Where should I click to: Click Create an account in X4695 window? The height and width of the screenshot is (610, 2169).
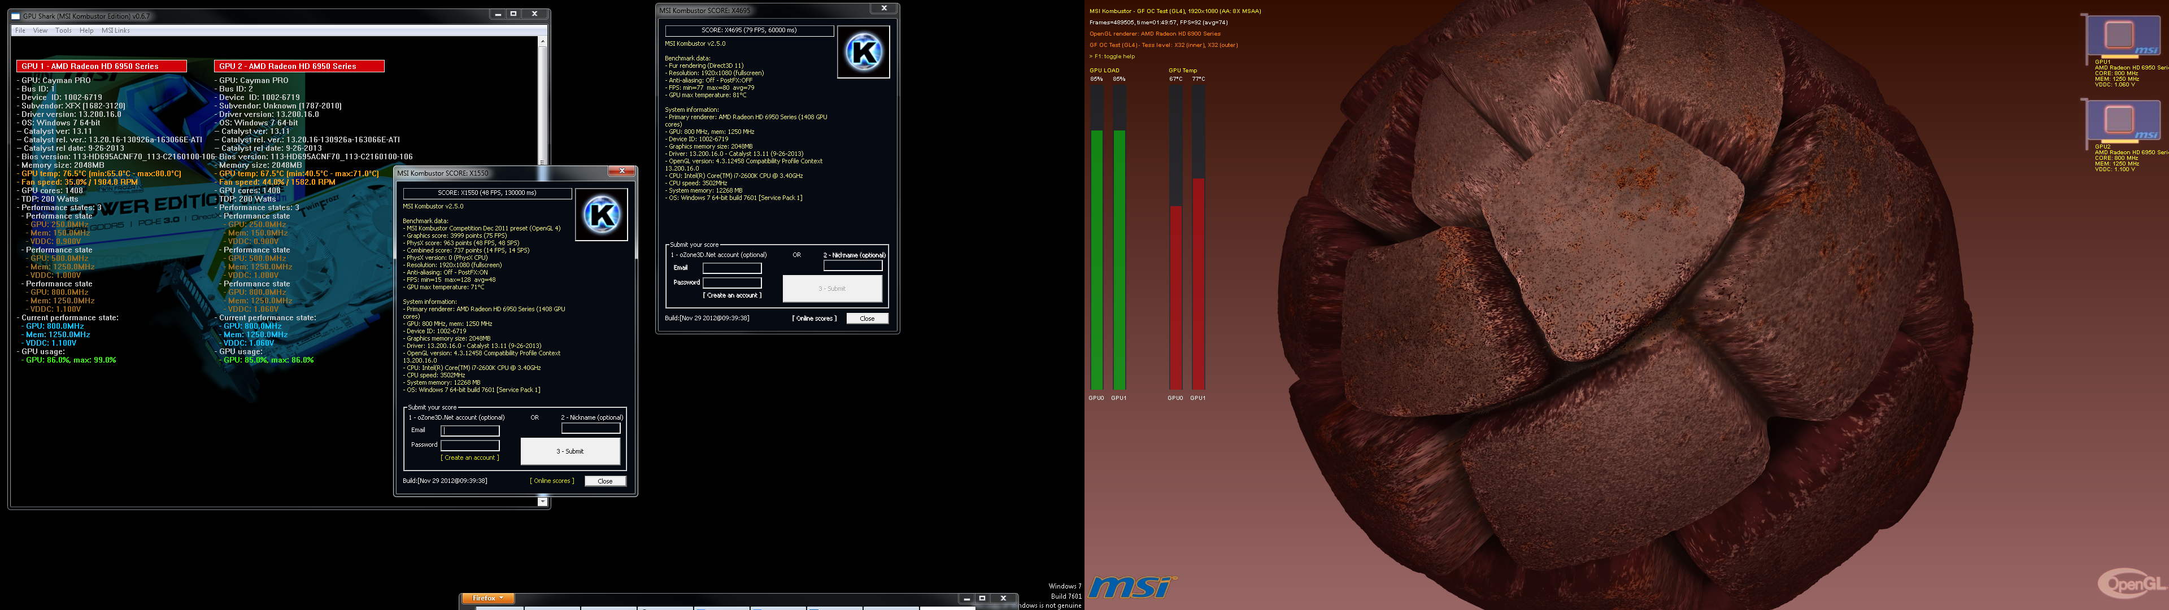[x=733, y=295]
